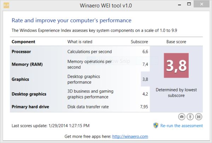Select the Desktop graphics row label

29,94
